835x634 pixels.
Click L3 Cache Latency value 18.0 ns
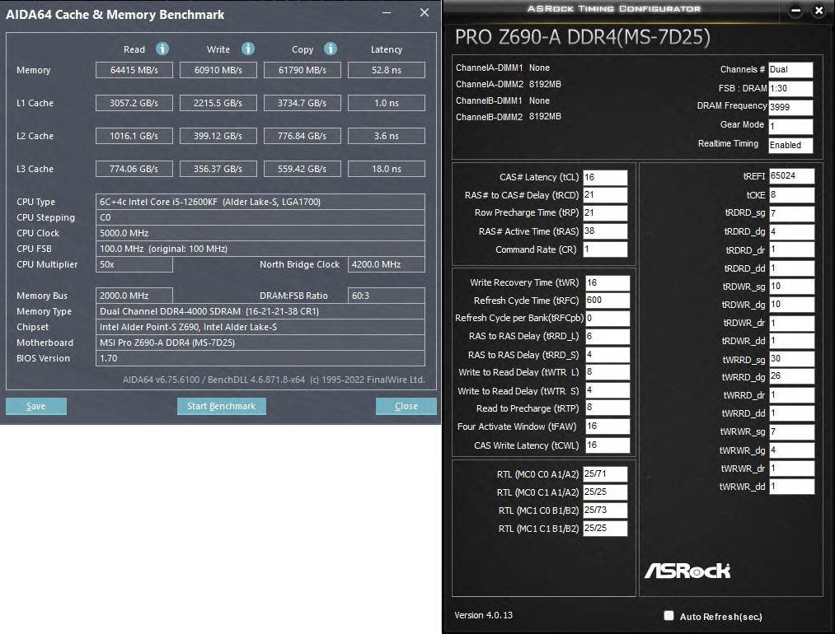(387, 169)
